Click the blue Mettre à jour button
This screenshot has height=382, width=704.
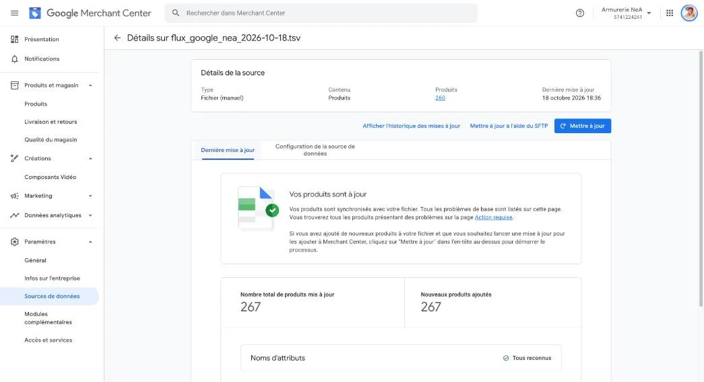pyautogui.click(x=582, y=126)
